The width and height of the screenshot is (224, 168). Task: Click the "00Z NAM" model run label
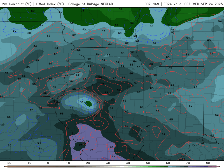click(x=152, y=4)
